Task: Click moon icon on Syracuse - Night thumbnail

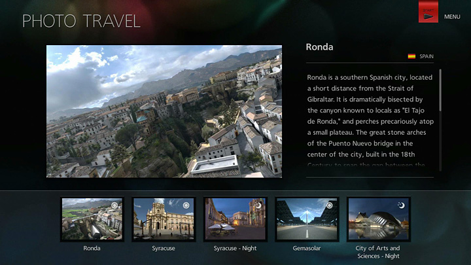Action: (x=258, y=205)
